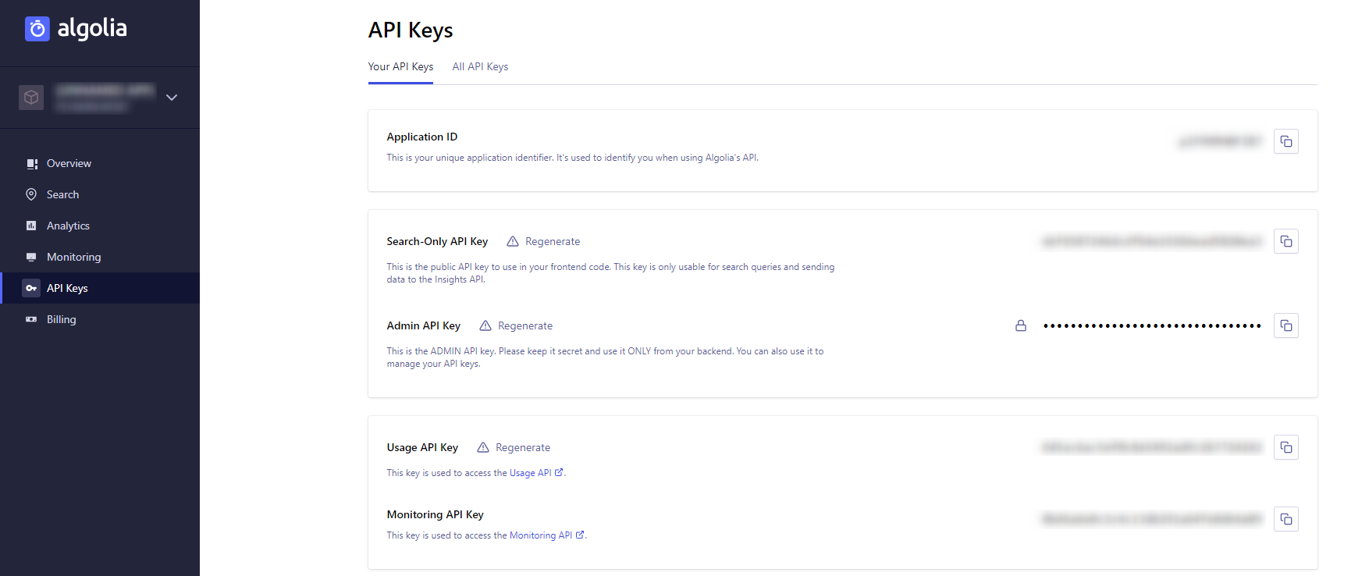This screenshot has width=1369, height=576.
Task: Click the Monitoring API Key label
Action: [436, 515]
